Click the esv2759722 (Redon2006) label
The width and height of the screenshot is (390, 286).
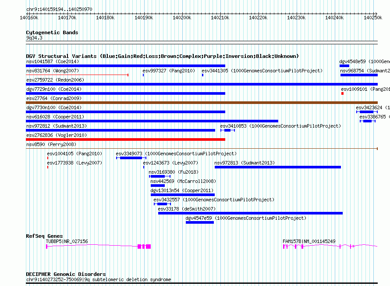[55, 80]
